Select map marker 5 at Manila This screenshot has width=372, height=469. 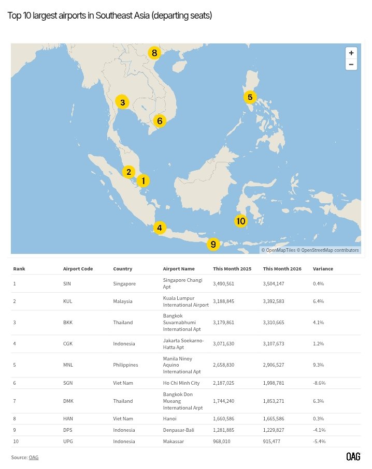250,97
